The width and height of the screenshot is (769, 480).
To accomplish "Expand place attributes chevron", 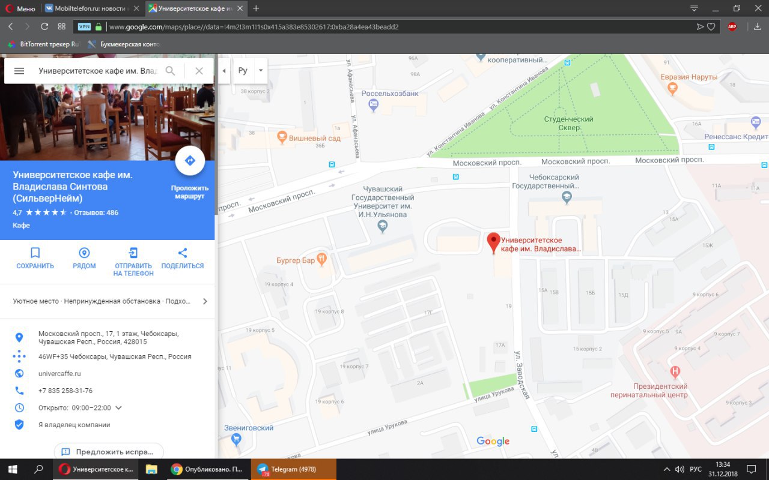I will 205,301.
